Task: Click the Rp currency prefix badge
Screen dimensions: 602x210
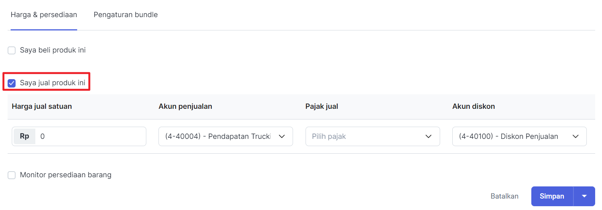Action: 24,136
